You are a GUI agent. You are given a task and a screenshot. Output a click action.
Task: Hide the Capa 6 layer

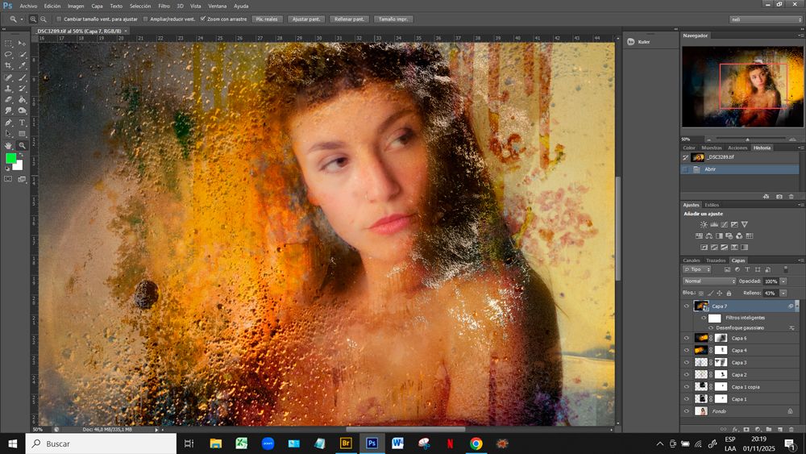coord(687,339)
